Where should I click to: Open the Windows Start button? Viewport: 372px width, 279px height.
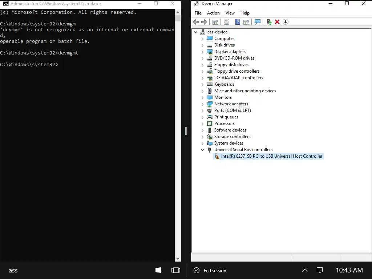pos(158,270)
